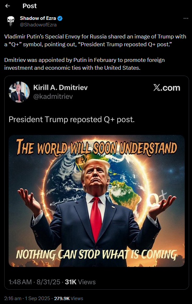Viewport: 192px width, 304px height.
Task: Open the three-dot more options menu
Action: click(186, 19)
